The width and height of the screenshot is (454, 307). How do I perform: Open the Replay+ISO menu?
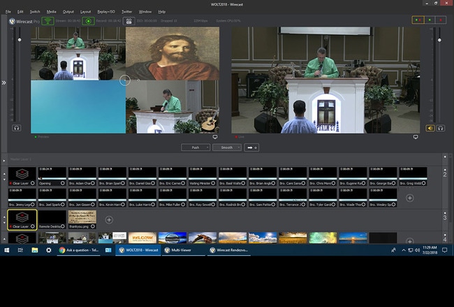click(107, 12)
